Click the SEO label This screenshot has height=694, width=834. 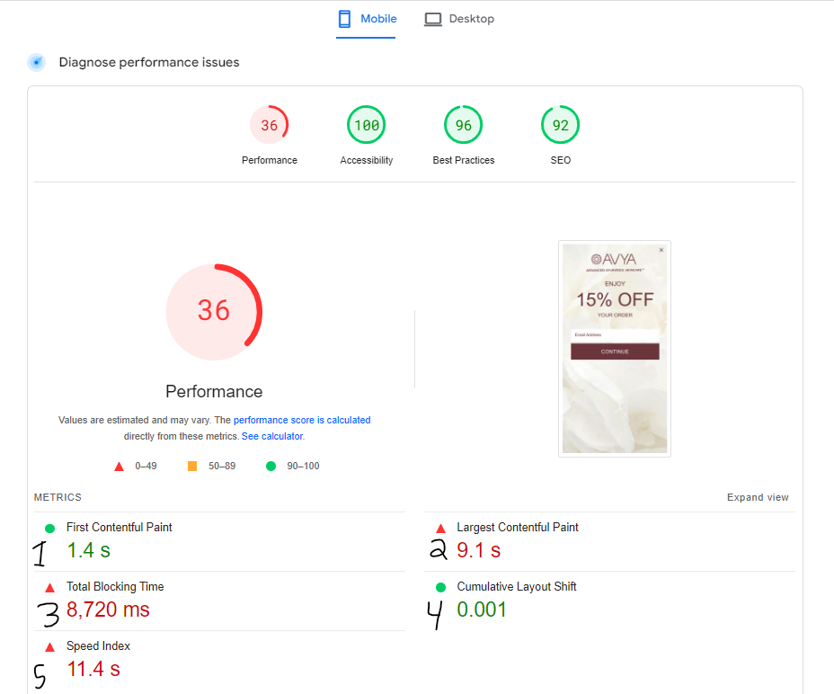pyautogui.click(x=560, y=160)
